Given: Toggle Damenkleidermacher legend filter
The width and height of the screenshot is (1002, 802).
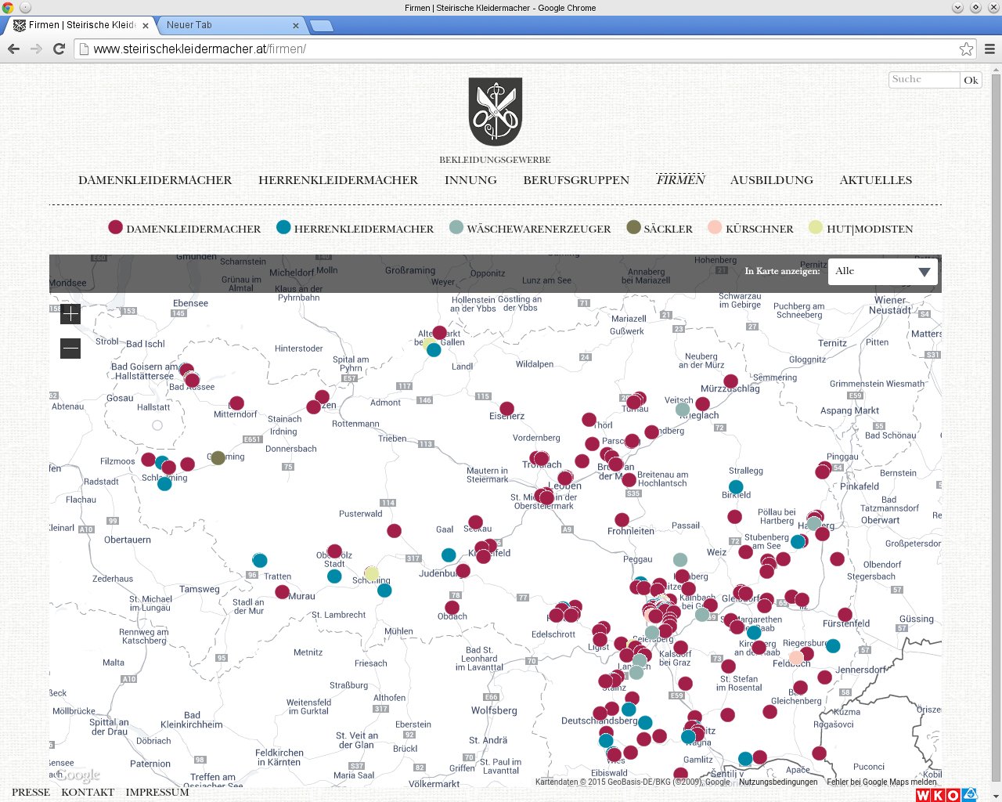Looking at the screenshot, I should [x=185, y=229].
